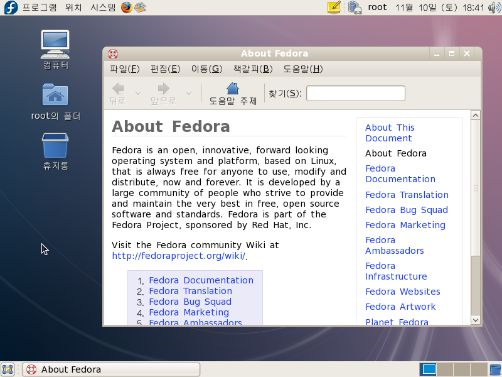Open the Forward history dropdown arrow
The image size is (502, 377).
189,93
